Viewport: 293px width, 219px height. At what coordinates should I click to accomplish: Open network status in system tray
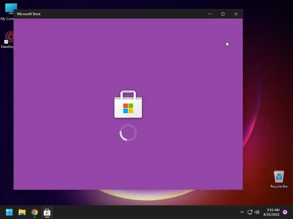tap(250, 212)
